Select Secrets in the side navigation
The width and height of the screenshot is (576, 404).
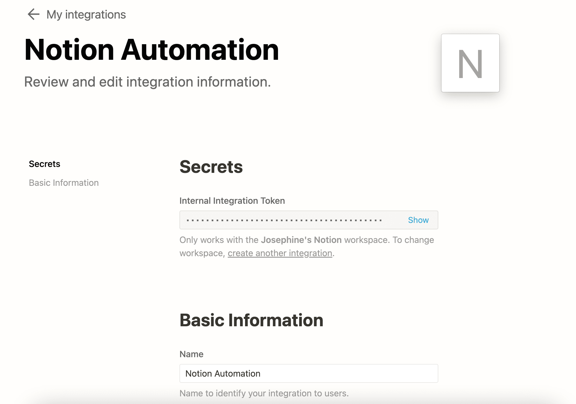(x=44, y=164)
